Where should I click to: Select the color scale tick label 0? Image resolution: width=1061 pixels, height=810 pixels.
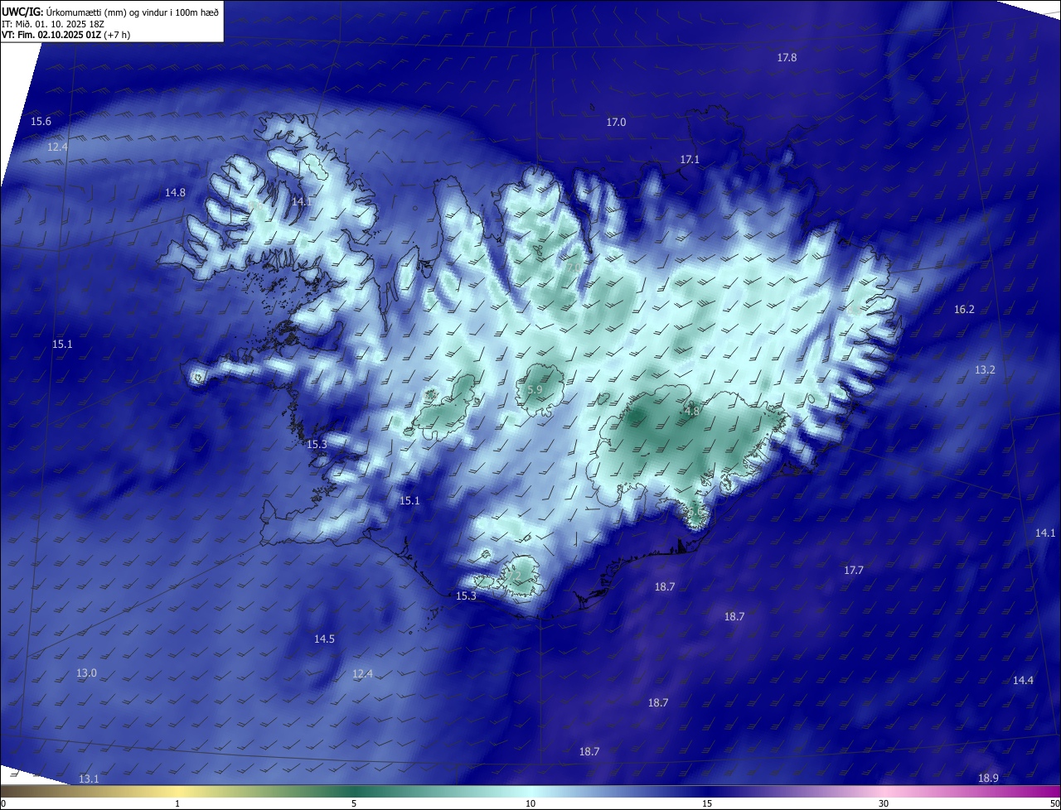[2, 803]
